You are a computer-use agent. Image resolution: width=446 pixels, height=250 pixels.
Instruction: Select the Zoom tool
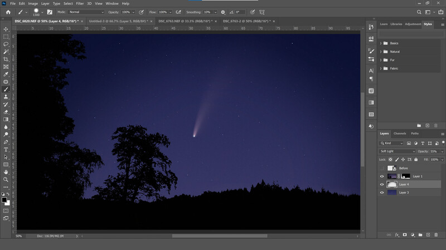coord(6,179)
